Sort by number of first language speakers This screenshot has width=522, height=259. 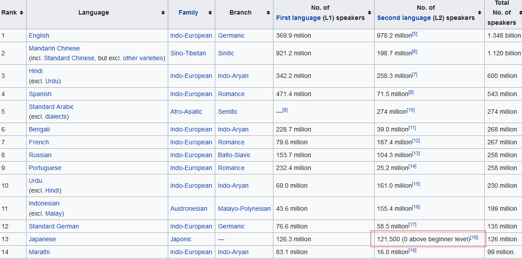click(369, 12)
